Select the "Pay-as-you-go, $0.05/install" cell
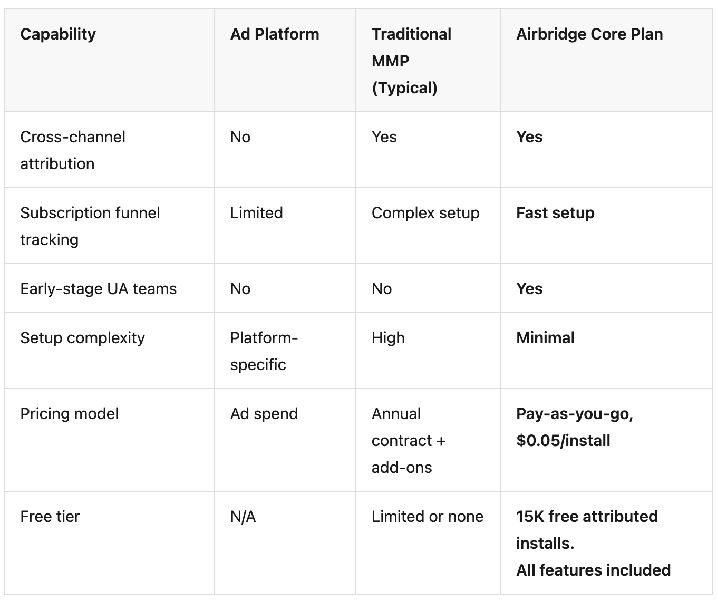717x601 pixels. click(574, 427)
